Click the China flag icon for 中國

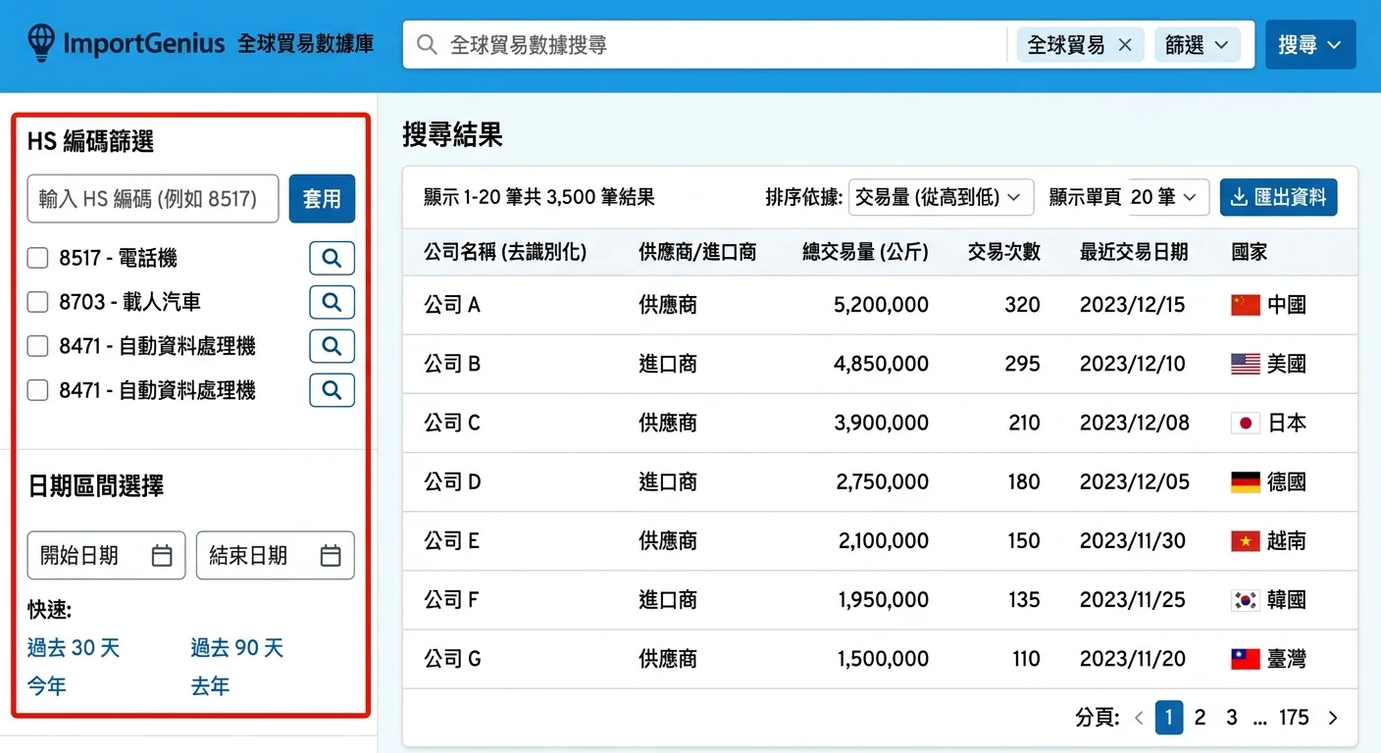point(1245,305)
